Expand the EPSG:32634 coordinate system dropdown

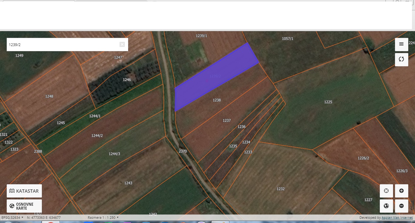tap(12, 218)
